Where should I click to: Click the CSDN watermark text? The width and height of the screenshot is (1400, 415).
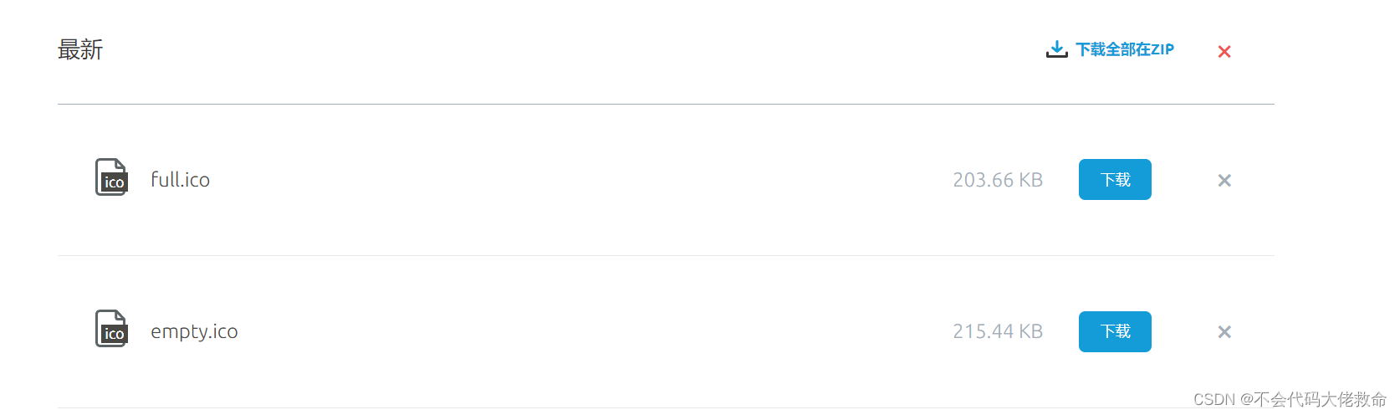[1214, 400]
